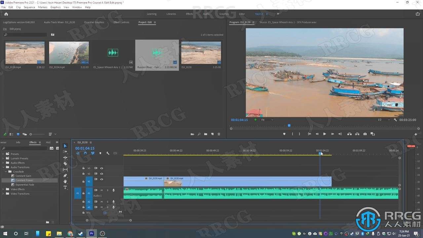Click Mark Out bracket icon

(299, 134)
